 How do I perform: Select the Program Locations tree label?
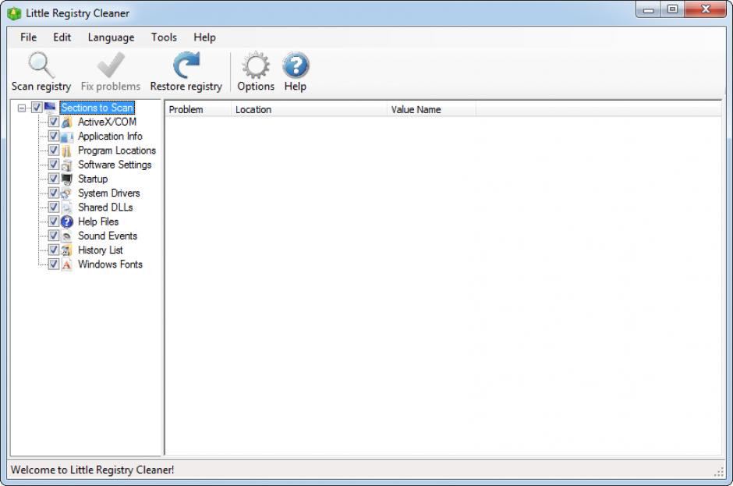coord(117,151)
